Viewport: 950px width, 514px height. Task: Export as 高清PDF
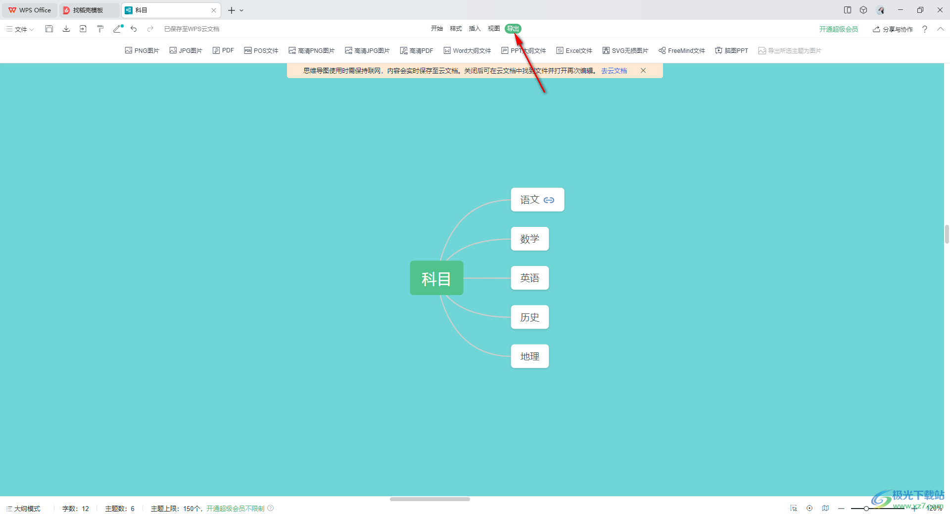pos(417,50)
